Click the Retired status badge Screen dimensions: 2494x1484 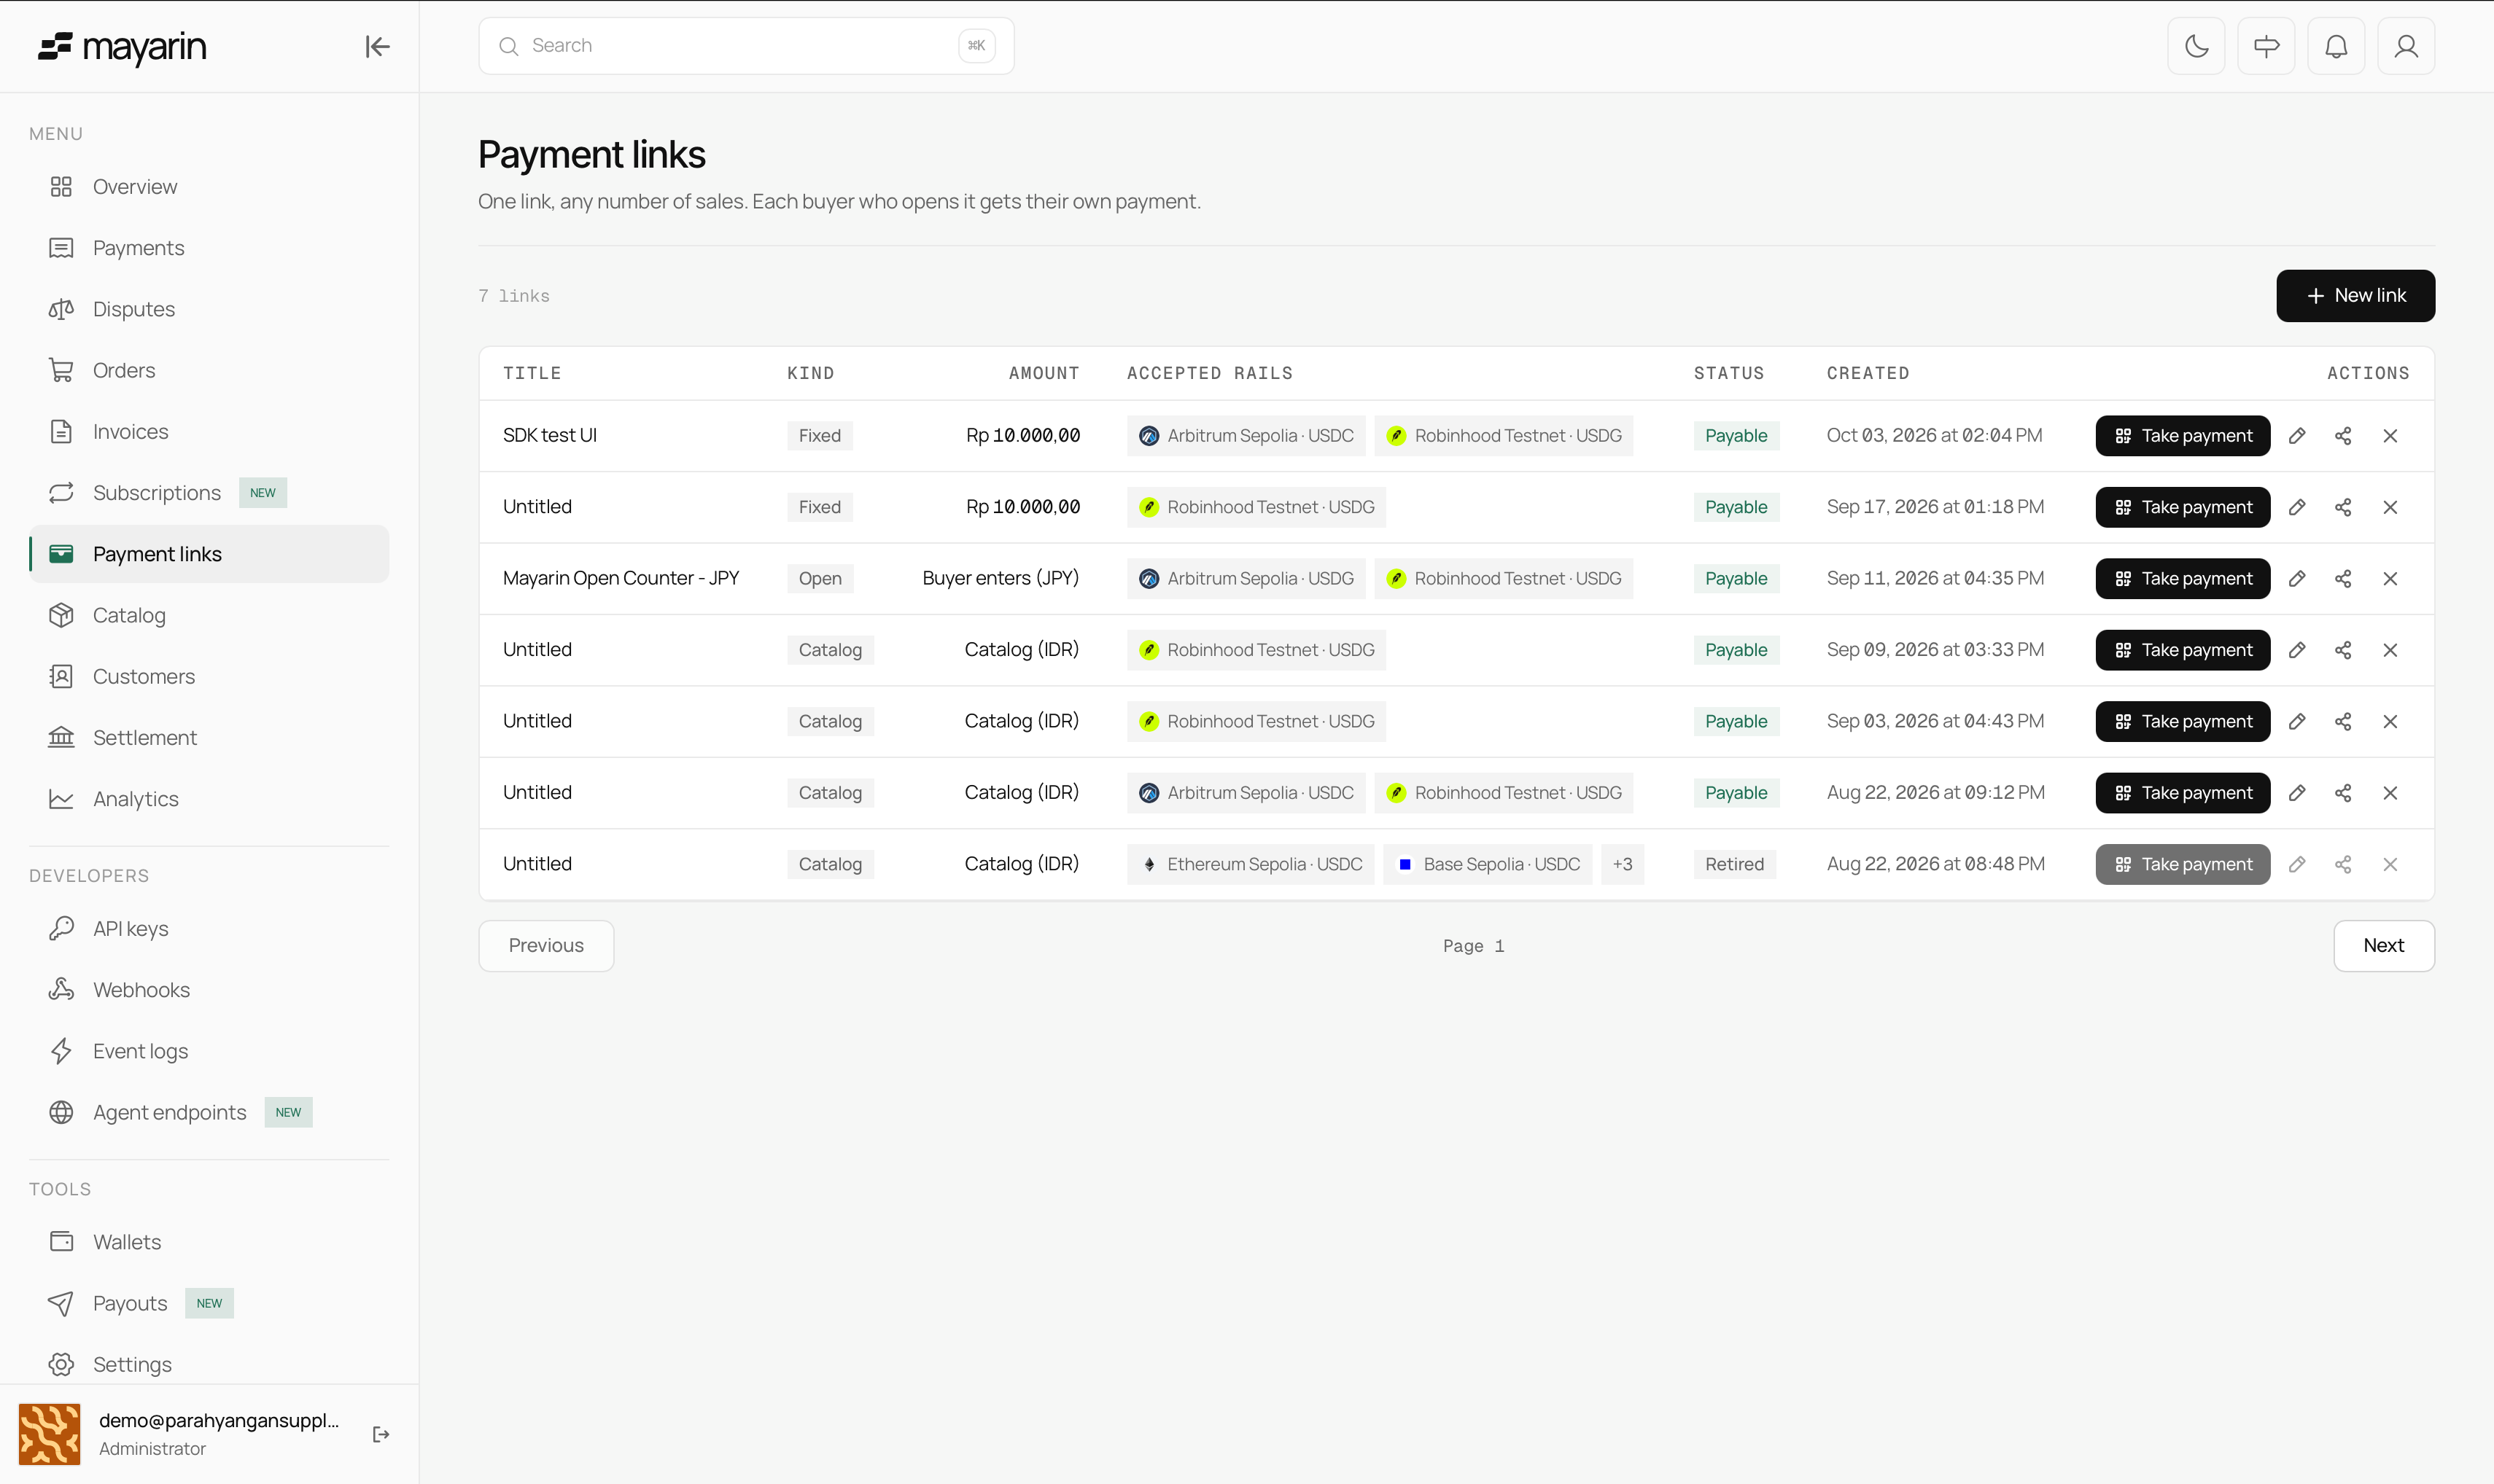coord(1733,864)
